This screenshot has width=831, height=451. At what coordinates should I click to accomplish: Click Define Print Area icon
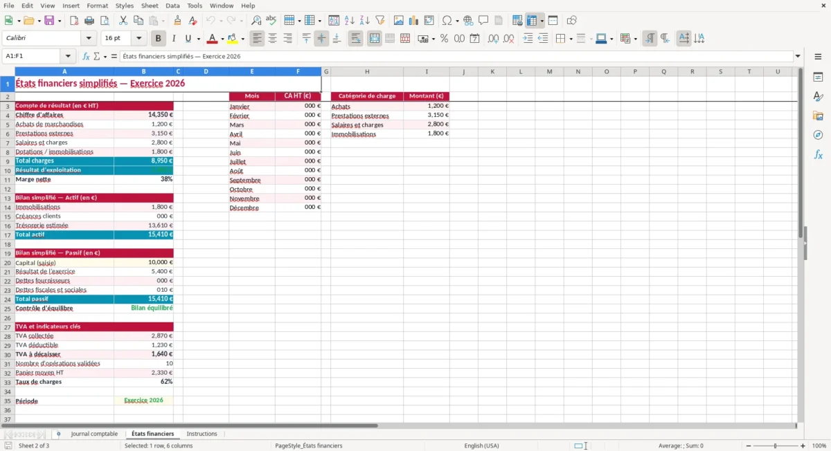pyautogui.click(x=517, y=21)
